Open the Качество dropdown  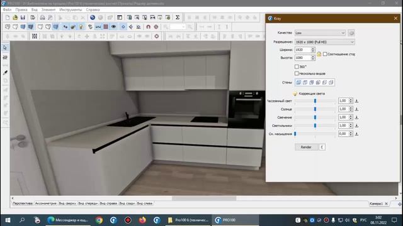[x=320, y=33]
